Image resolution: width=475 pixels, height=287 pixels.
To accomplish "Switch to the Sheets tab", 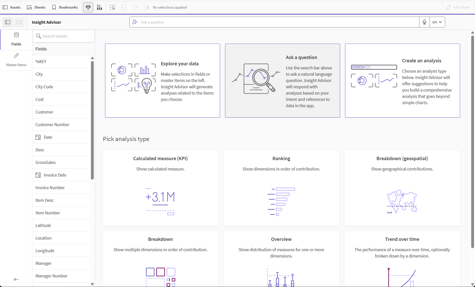I will (36, 7).
